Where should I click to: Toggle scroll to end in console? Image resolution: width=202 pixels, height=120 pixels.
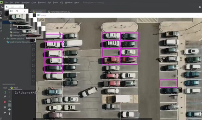[x=9, y=105]
